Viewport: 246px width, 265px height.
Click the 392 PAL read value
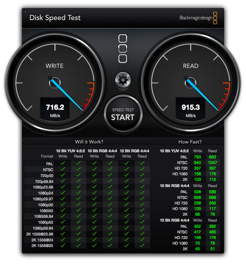click(212, 226)
